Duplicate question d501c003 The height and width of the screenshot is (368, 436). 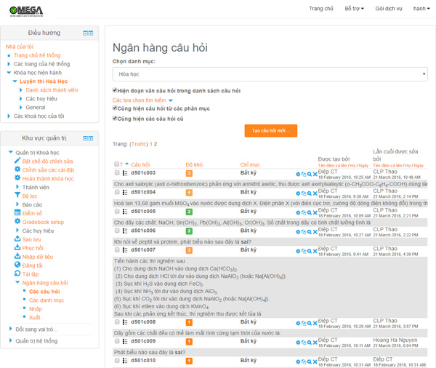tap(304, 175)
